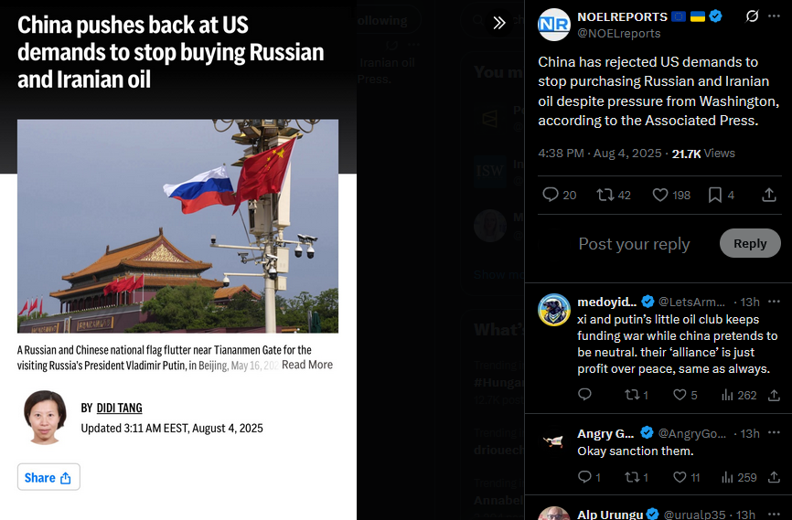Share Angry G's reply via upload icon
The height and width of the screenshot is (520, 792).
(x=774, y=477)
